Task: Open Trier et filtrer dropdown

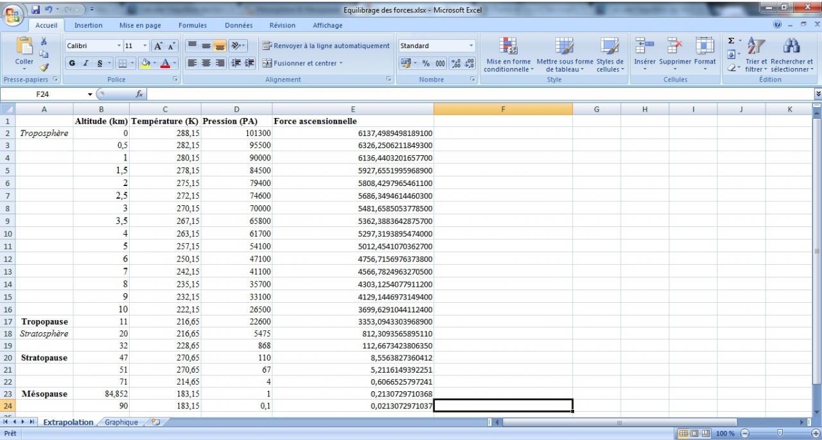Action: (x=756, y=55)
